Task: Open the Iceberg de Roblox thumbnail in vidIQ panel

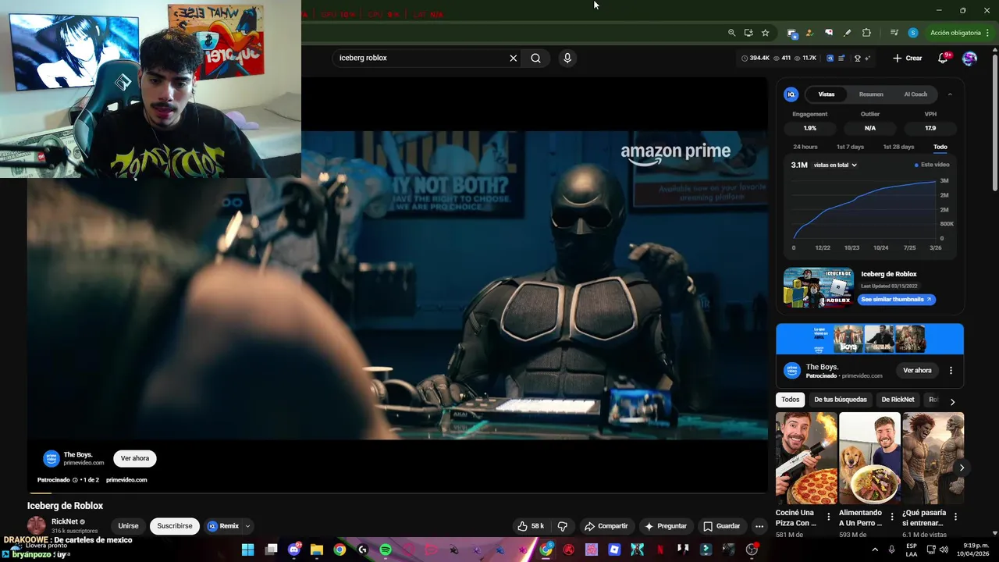Action: click(818, 287)
